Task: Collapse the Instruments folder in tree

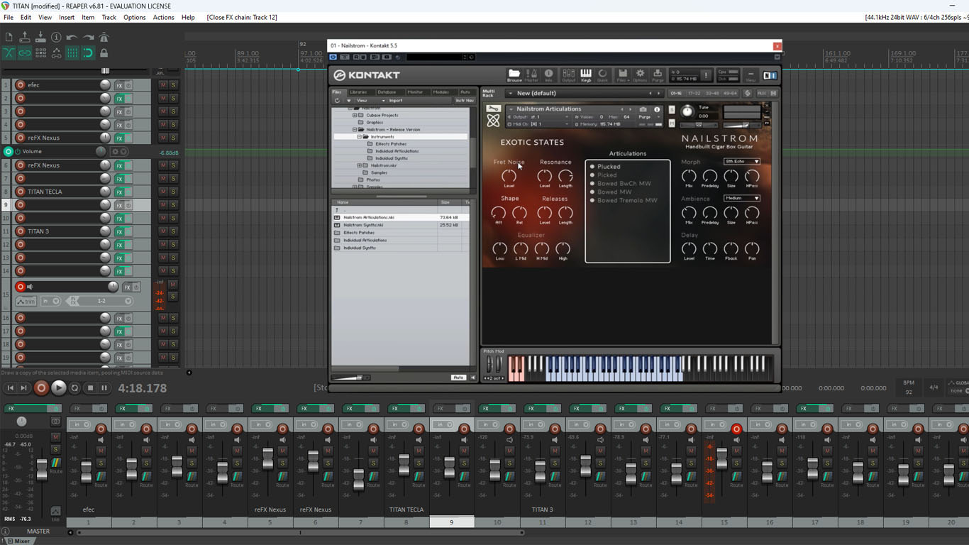Action: 360,137
